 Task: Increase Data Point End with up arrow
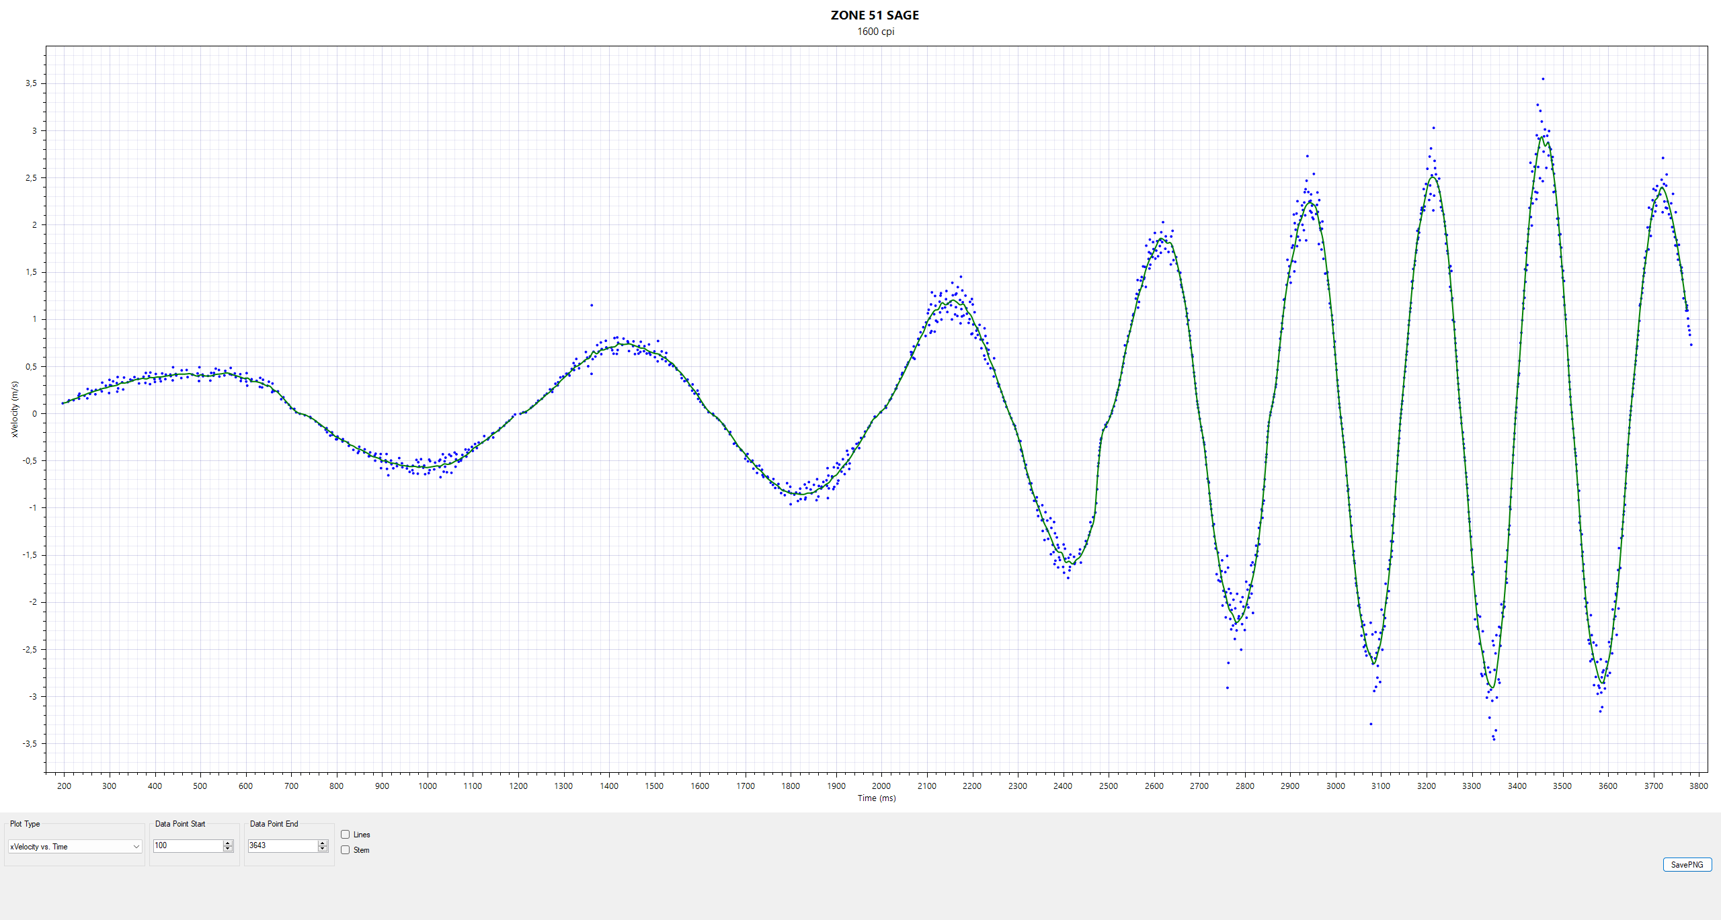pos(323,843)
